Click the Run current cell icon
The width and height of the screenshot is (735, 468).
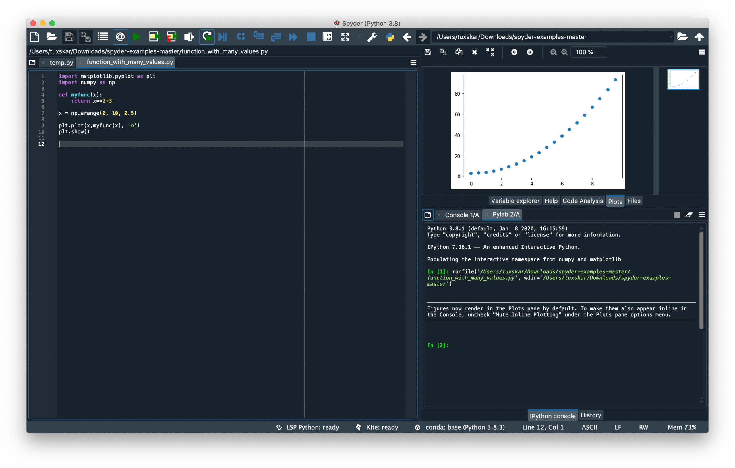[154, 37]
